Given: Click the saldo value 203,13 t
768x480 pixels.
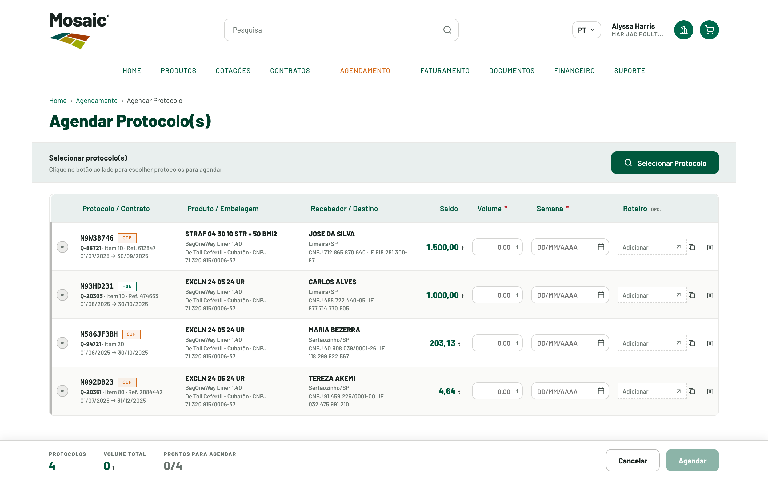Looking at the screenshot, I should 445,343.
